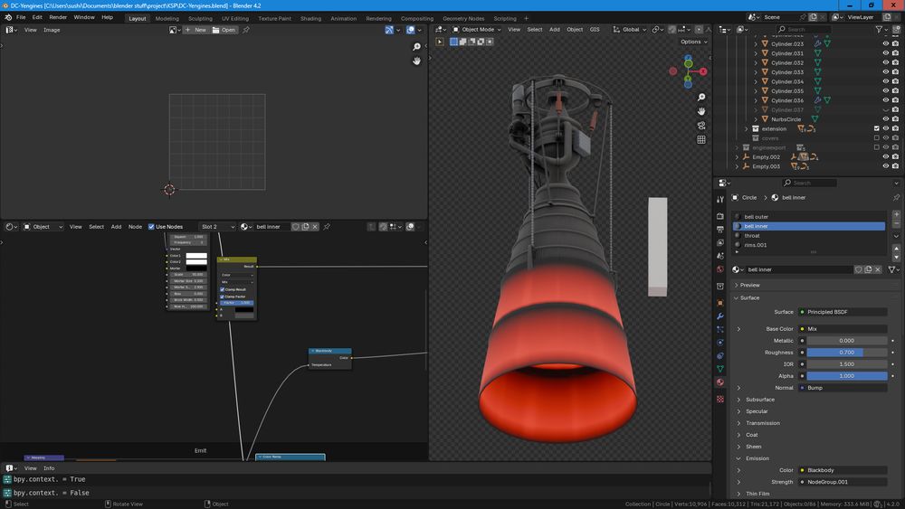Click the Open image button
The image size is (905, 509).
click(x=224, y=30)
